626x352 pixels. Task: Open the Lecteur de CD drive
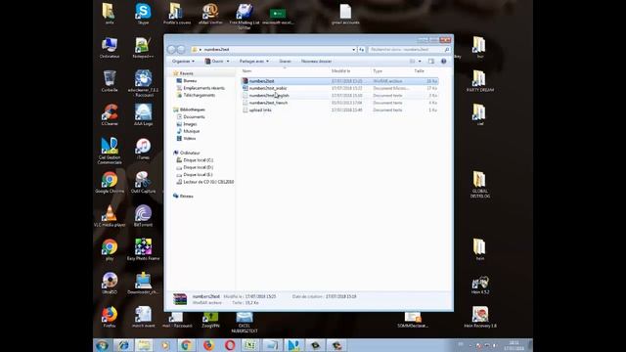click(x=208, y=182)
